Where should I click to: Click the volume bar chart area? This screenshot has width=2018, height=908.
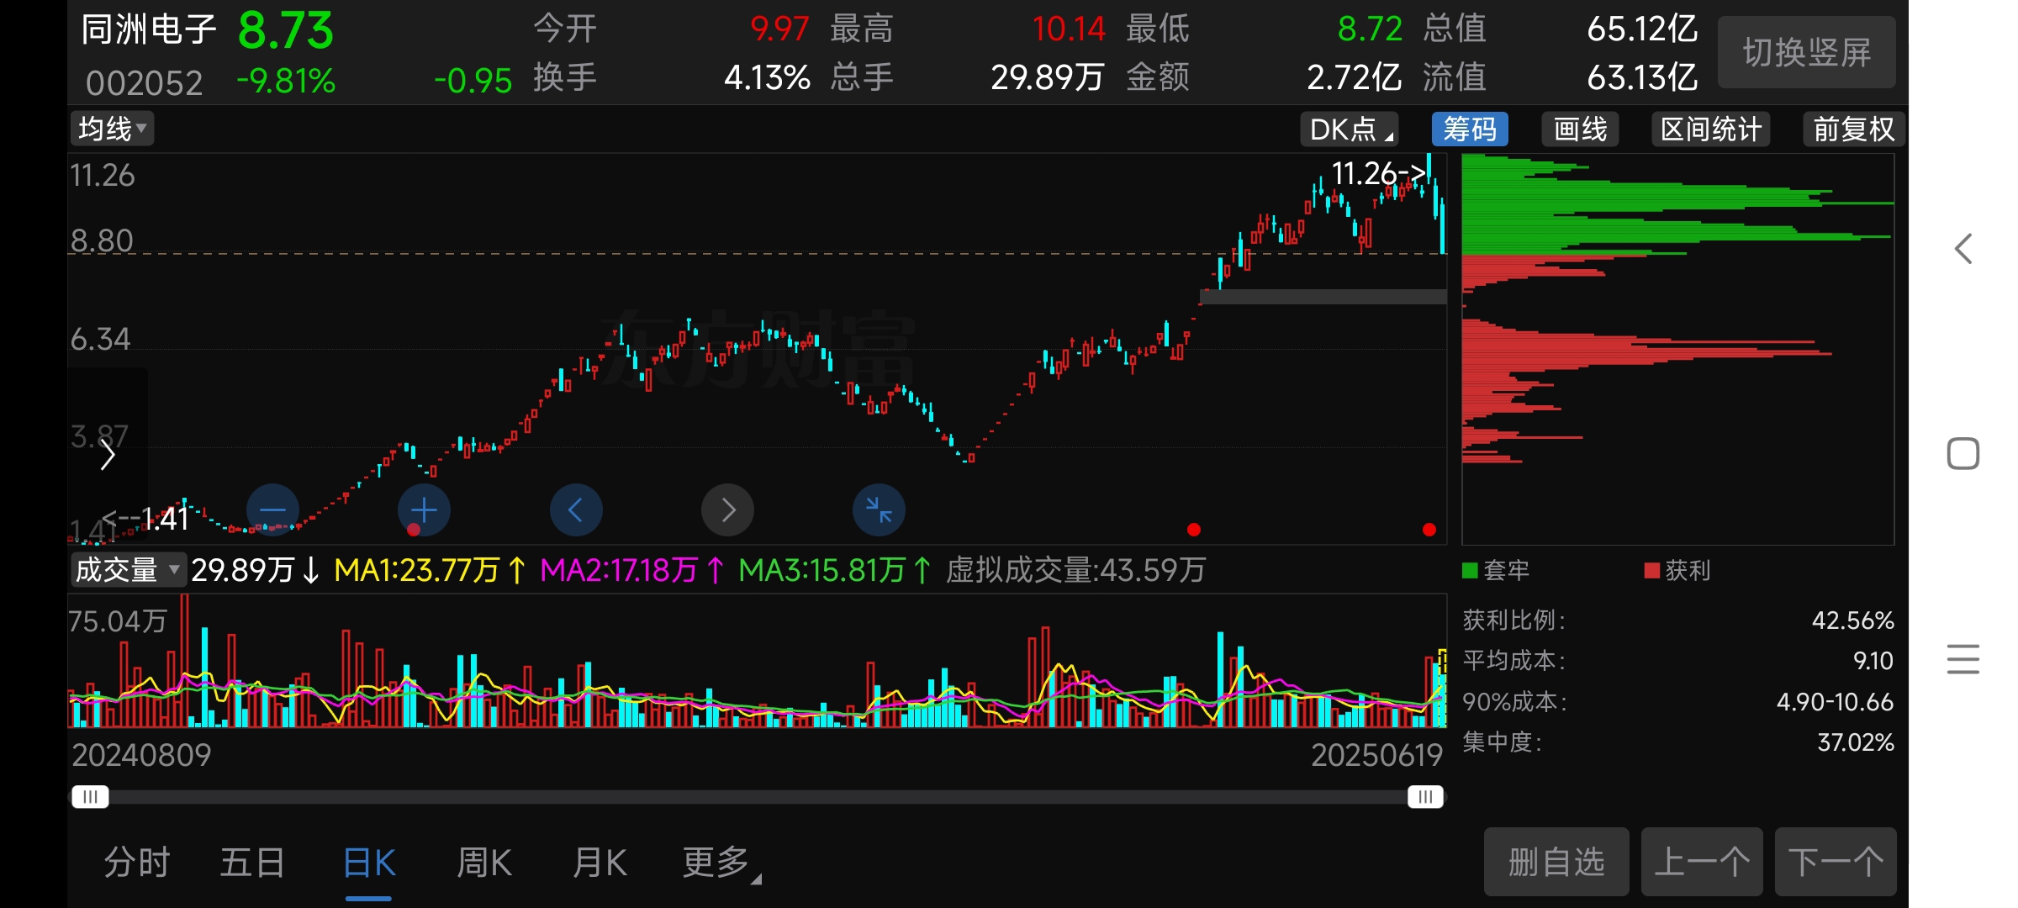coord(757,661)
